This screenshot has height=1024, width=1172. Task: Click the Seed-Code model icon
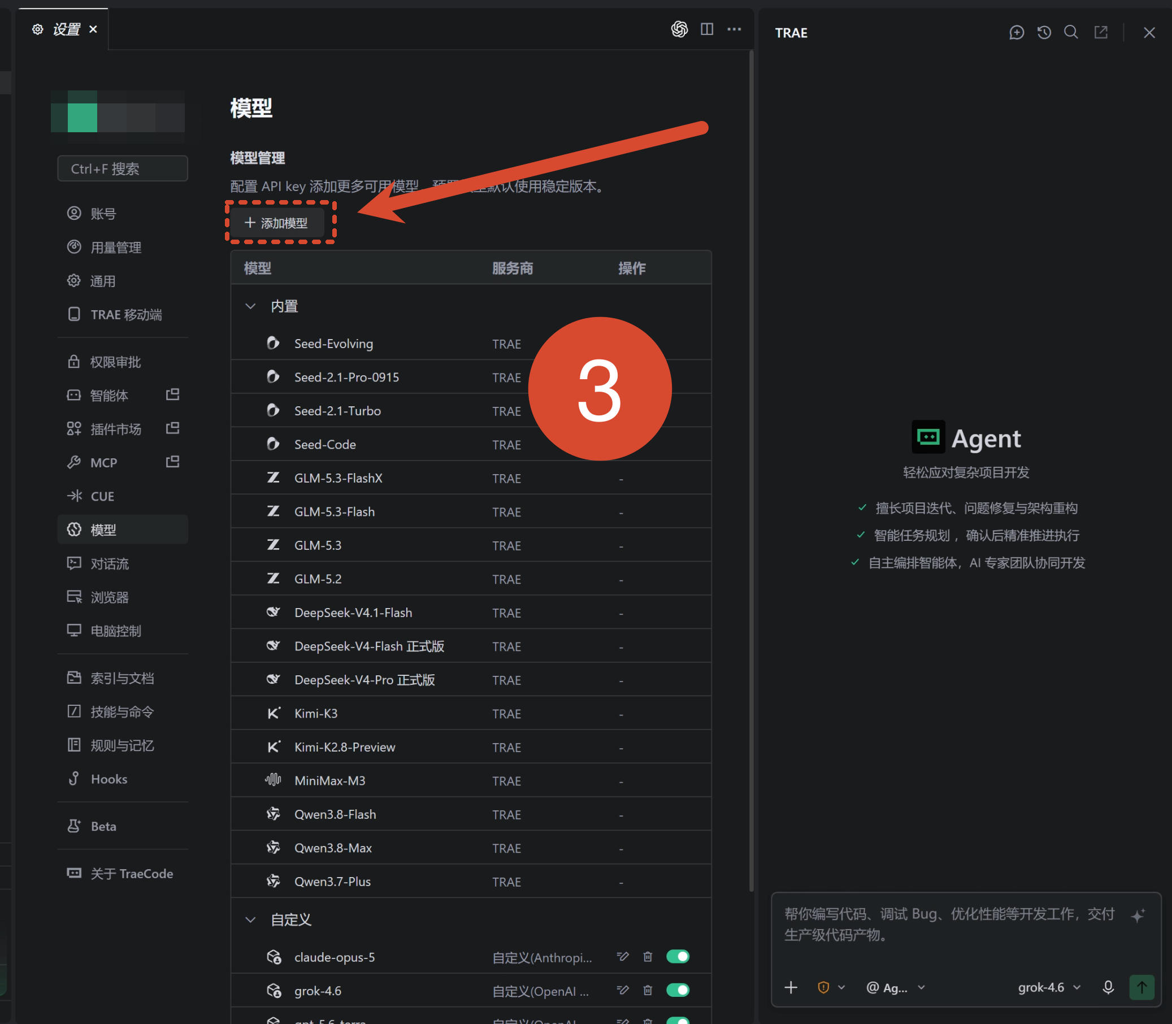click(273, 444)
